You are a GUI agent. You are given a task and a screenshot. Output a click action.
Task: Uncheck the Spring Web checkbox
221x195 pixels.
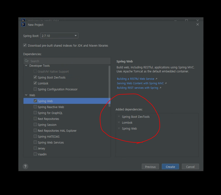(x=35, y=101)
